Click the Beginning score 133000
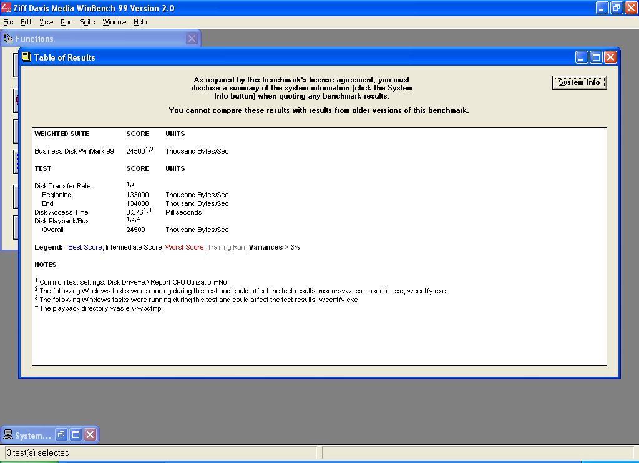The height and width of the screenshot is (463, 639). point(137,195)
